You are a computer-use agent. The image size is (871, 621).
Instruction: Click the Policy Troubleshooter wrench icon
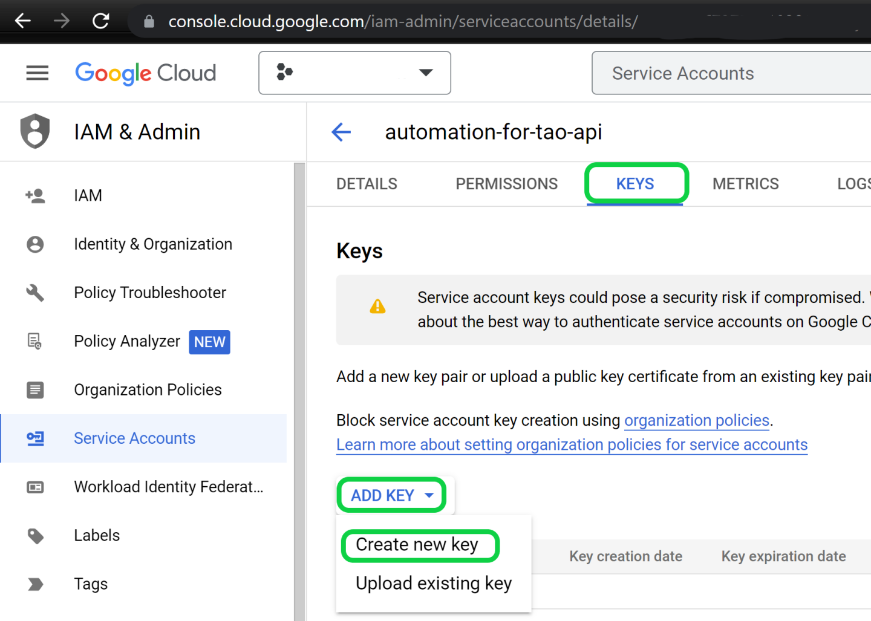pyautogui.click(x=35, y=293)
